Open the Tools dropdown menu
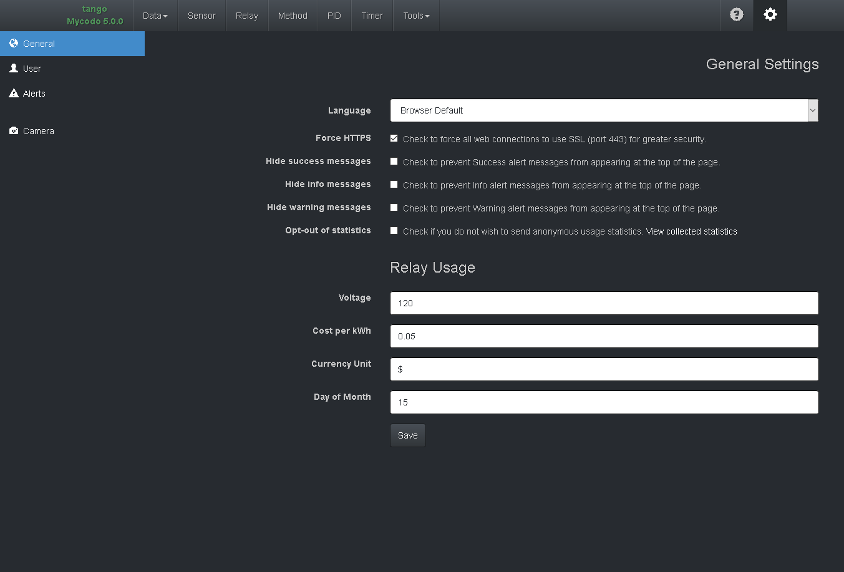844x572 pixels. click(x=415, y=15)
